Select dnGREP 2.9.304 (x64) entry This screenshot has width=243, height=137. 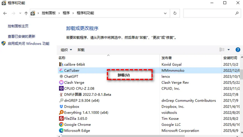tap(82, 100)
